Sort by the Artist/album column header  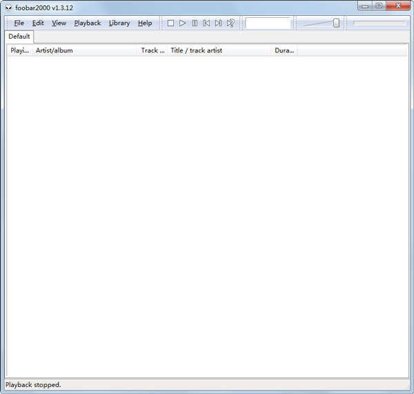tap(84, 50)
